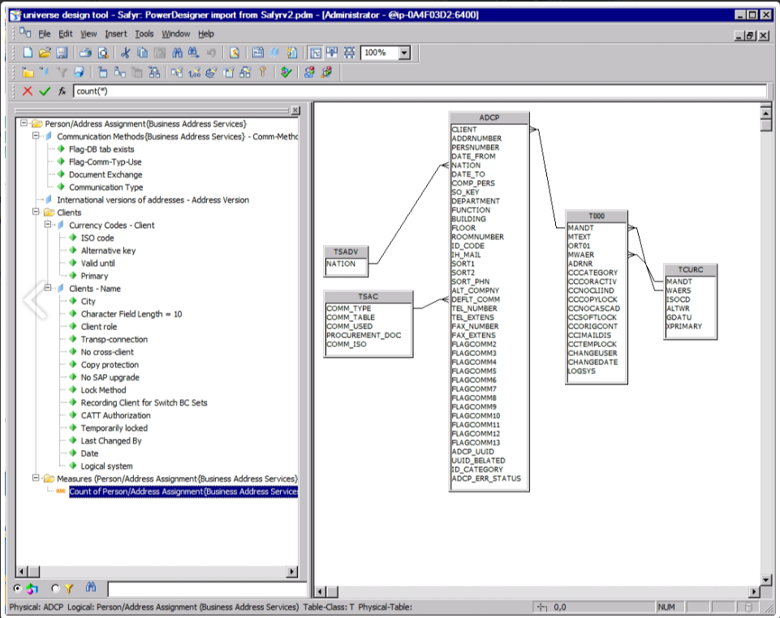The height and width of the screenshot is (618, 780).
Task: Open the zoom percentage dropdown
Action: click(404, 53)
